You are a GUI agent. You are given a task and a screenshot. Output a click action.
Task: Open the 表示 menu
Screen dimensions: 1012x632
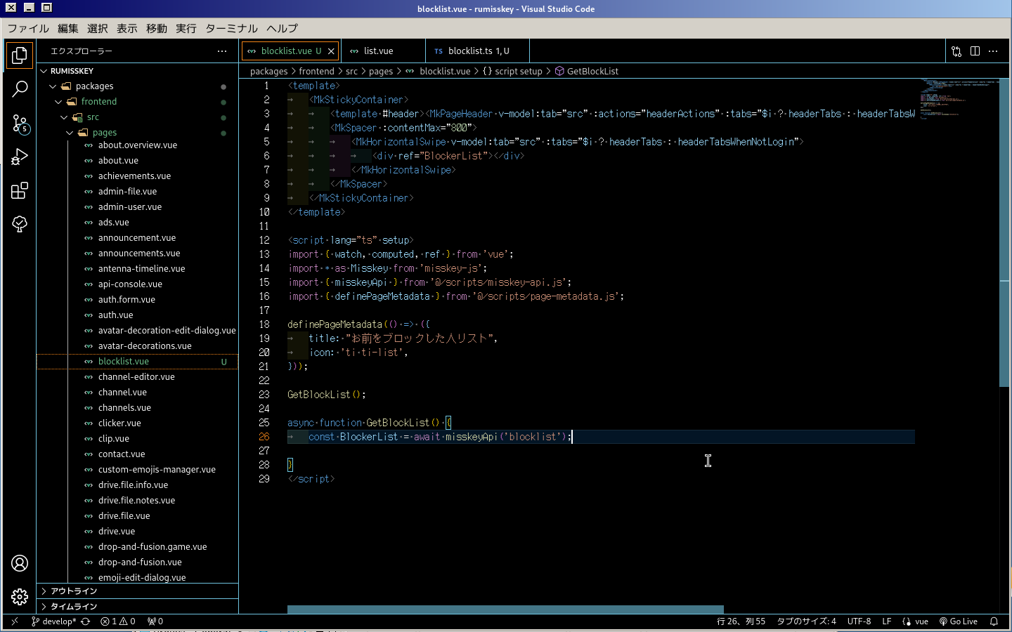[x=127, y=28]
